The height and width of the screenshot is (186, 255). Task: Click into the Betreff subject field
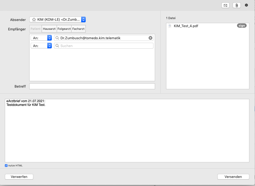click(92, 86)
